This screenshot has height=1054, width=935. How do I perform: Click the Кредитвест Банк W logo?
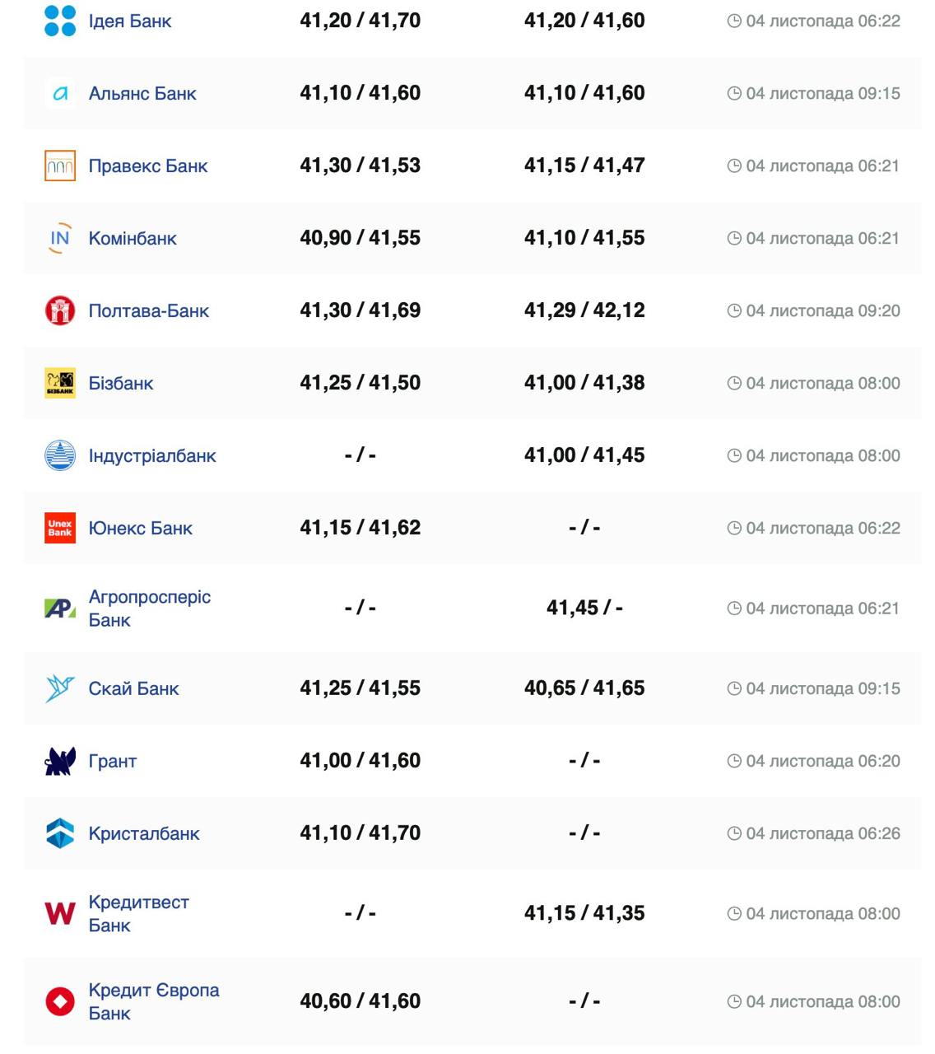point(60,913)
